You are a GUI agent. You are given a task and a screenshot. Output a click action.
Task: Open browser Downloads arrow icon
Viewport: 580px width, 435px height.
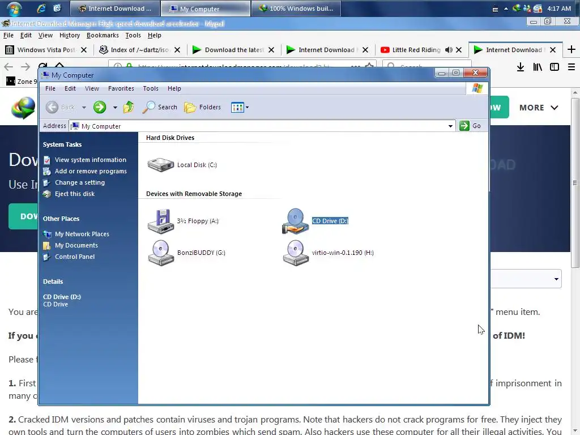coord(521,67)
